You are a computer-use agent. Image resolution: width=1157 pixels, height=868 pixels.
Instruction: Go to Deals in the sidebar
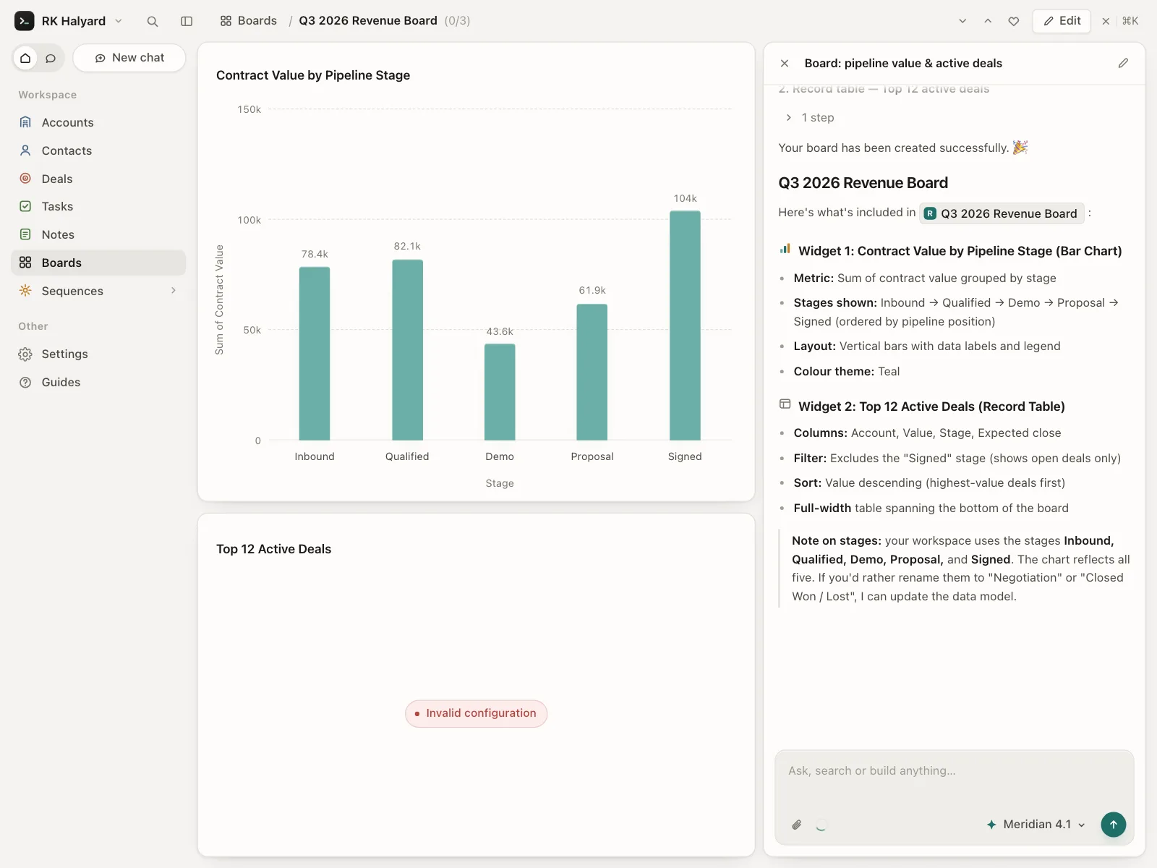(x=98, y=179)
